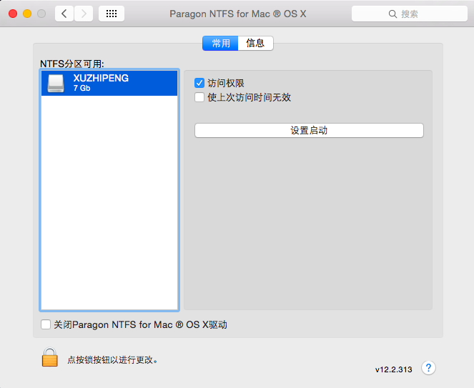This screenshot has height=388, width=474.
Task: Uncheck the 访问权限 checkbox
Action: click(x=199, y=84)
